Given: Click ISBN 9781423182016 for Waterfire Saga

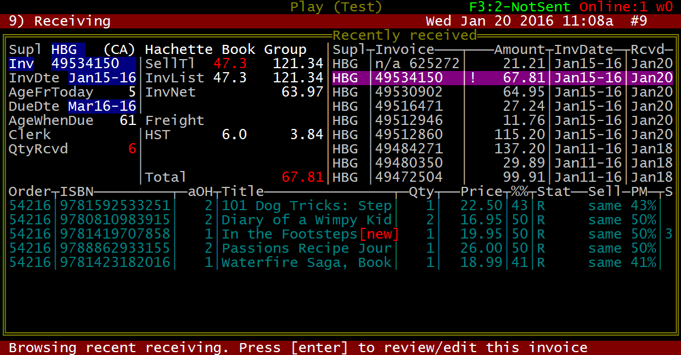Looking at the screenshot, I should point(115,262).
